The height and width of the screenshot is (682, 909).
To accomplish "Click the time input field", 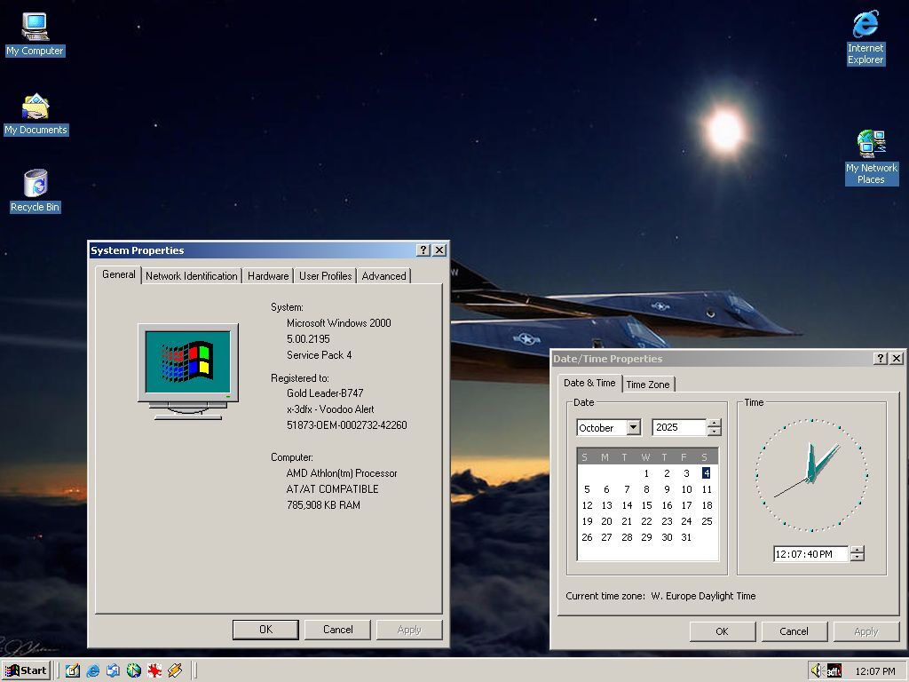I will (x=810, y=554).
